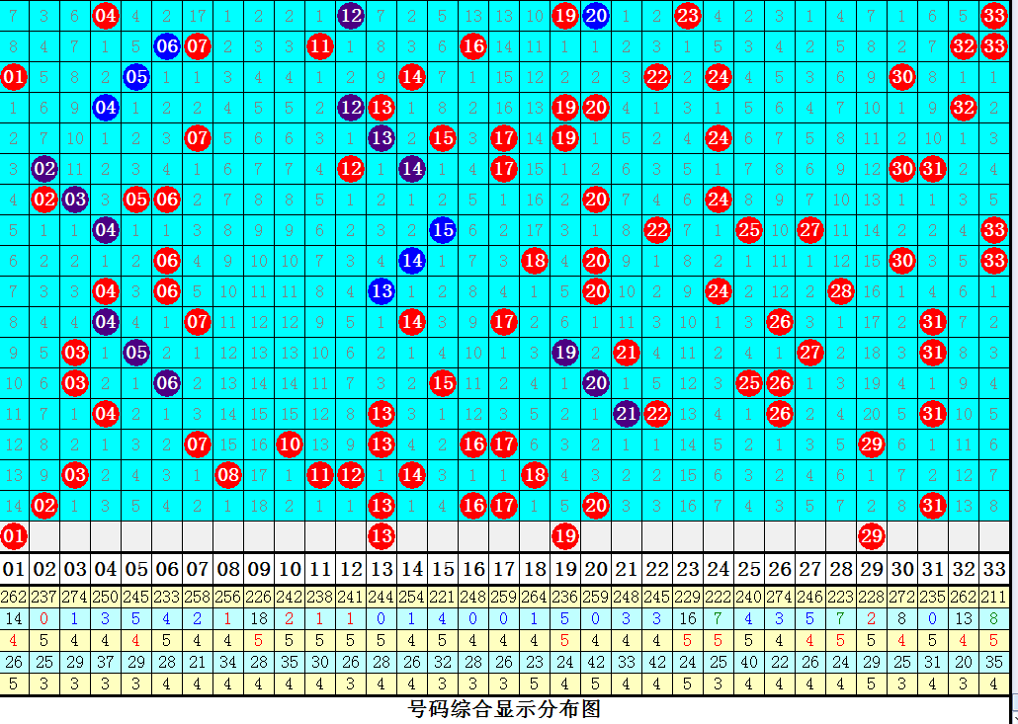The height and width of the screenshot is (724, 1018).
Task: Click the purple 19 ball
Action: (565, 353)
